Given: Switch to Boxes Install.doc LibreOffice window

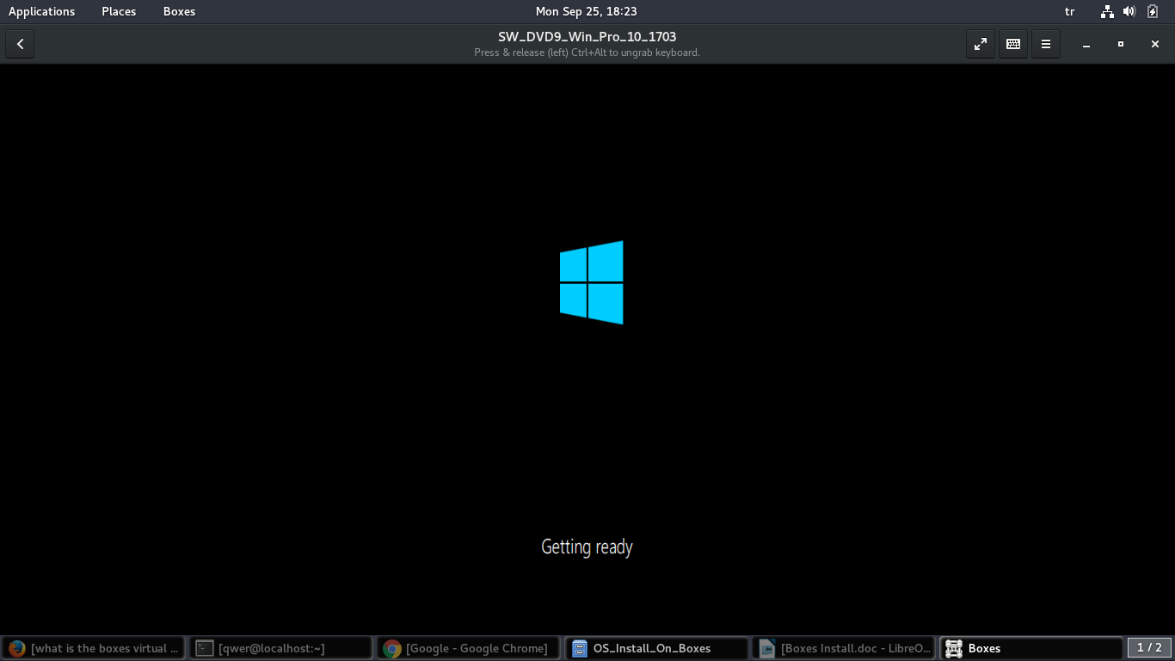Looking at the screenshot, I should [843, 648].
